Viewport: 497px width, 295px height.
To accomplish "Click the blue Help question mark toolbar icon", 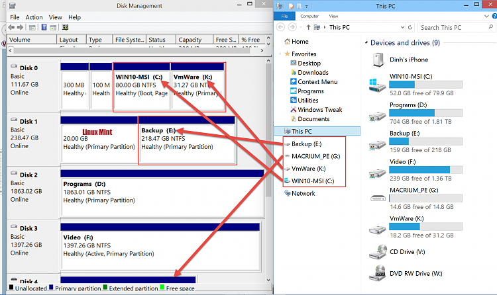I will (44, 28).
